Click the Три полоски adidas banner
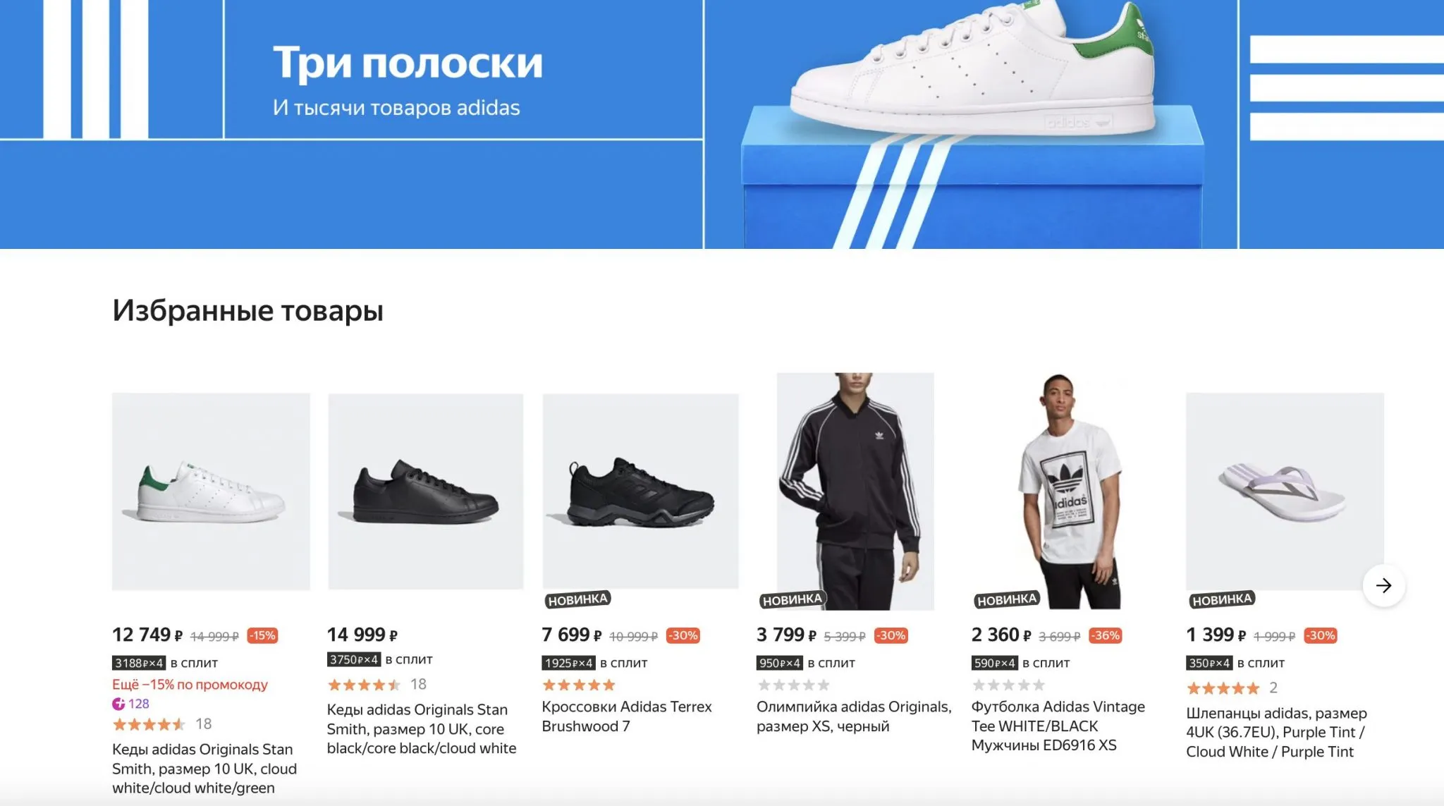Screen dimensions: 1444x806 click(x=722, y=124)
